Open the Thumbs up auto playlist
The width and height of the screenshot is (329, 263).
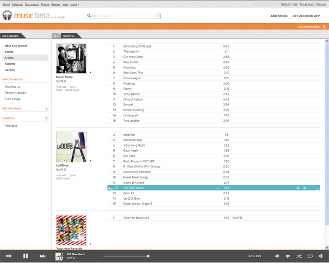pos(13,87)
